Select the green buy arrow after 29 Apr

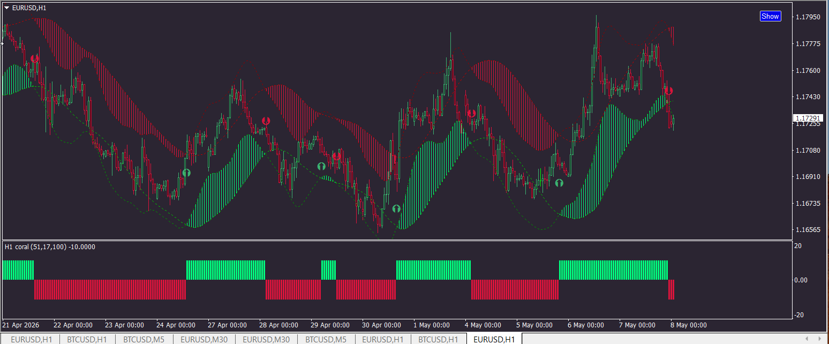click(x=321, y=167)
